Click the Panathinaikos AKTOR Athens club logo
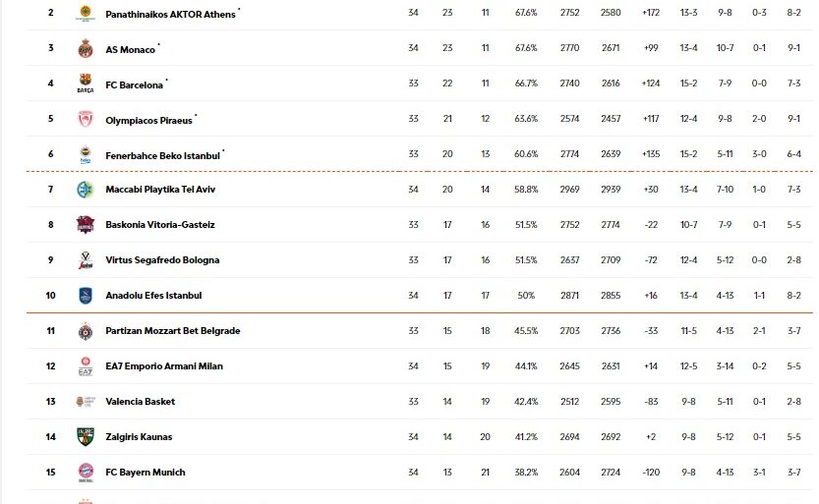Screen dimensions: 819x504 pos(85,14)
